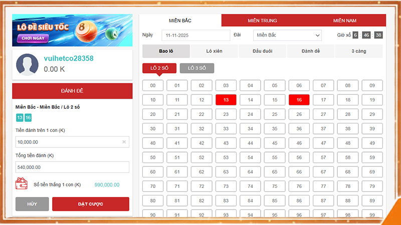Click the Tổng tiền đánh input field
401x225 pixels.
point(72,167)
